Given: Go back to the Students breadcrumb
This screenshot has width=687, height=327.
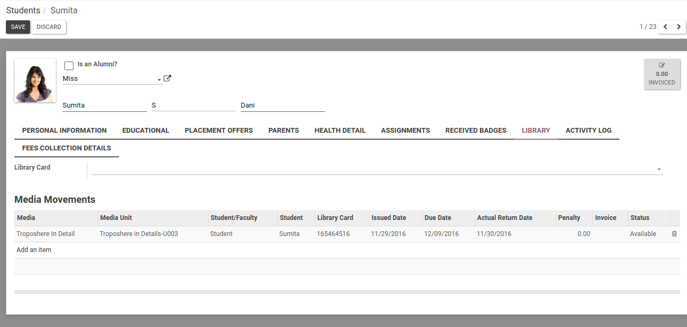Looking at the screenshot, I should point(23,10).
